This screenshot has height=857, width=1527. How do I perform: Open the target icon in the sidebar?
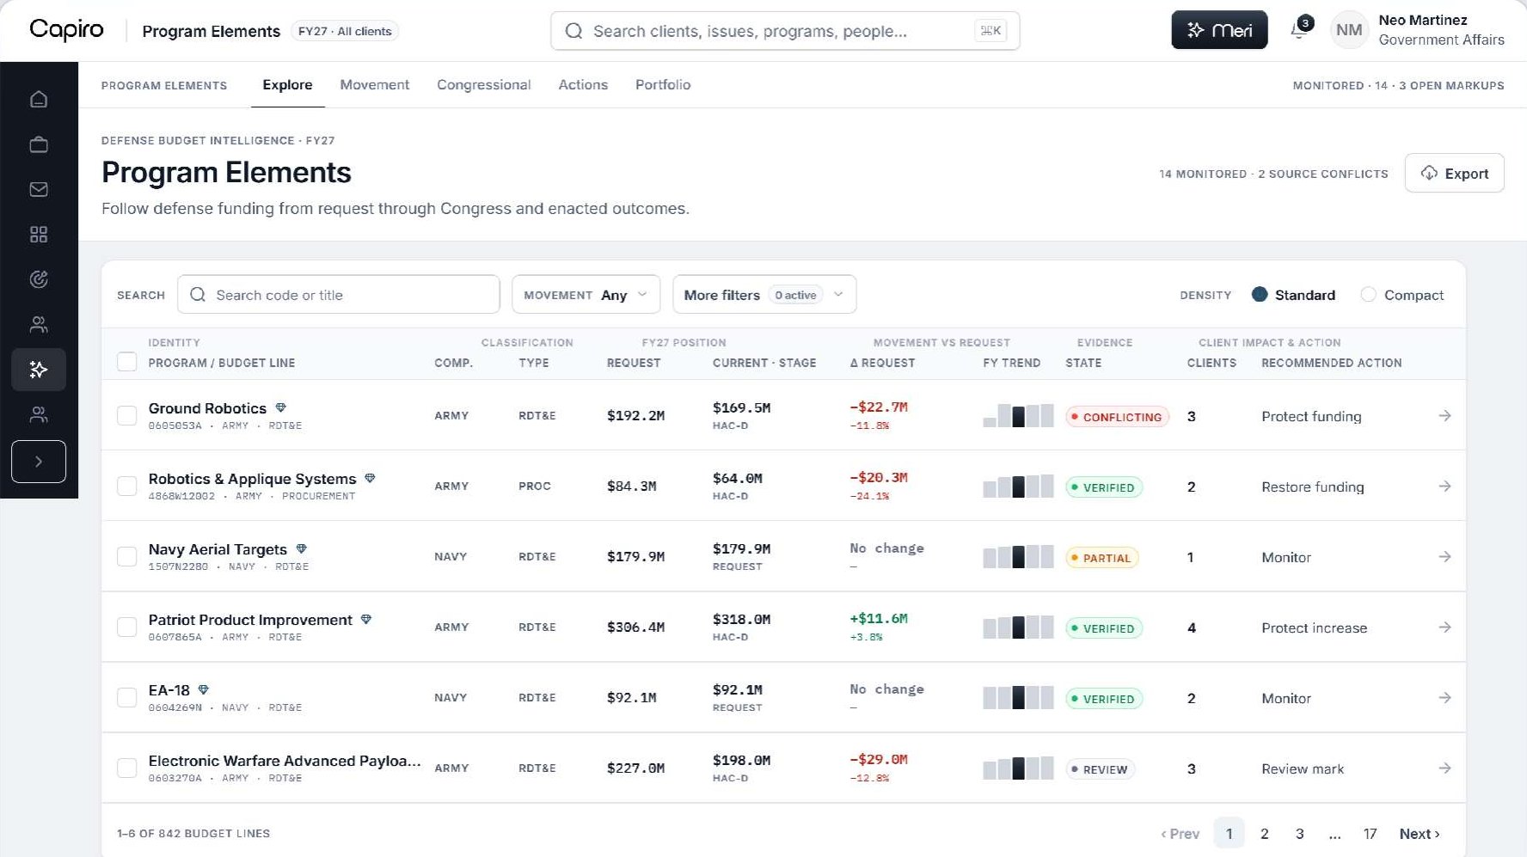[x=39, y=279]
